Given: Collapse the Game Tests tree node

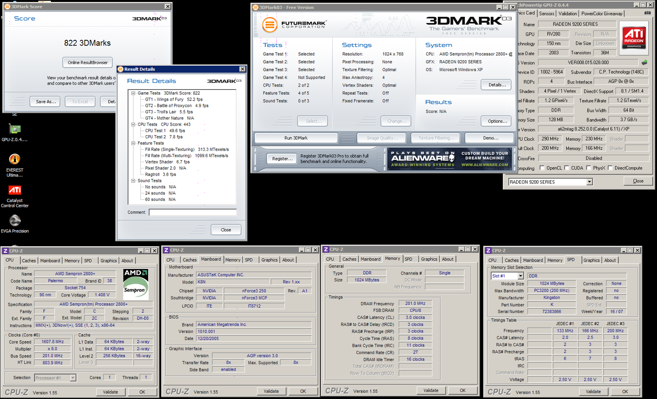Looking at the screenshot, I should click(133, 93).
